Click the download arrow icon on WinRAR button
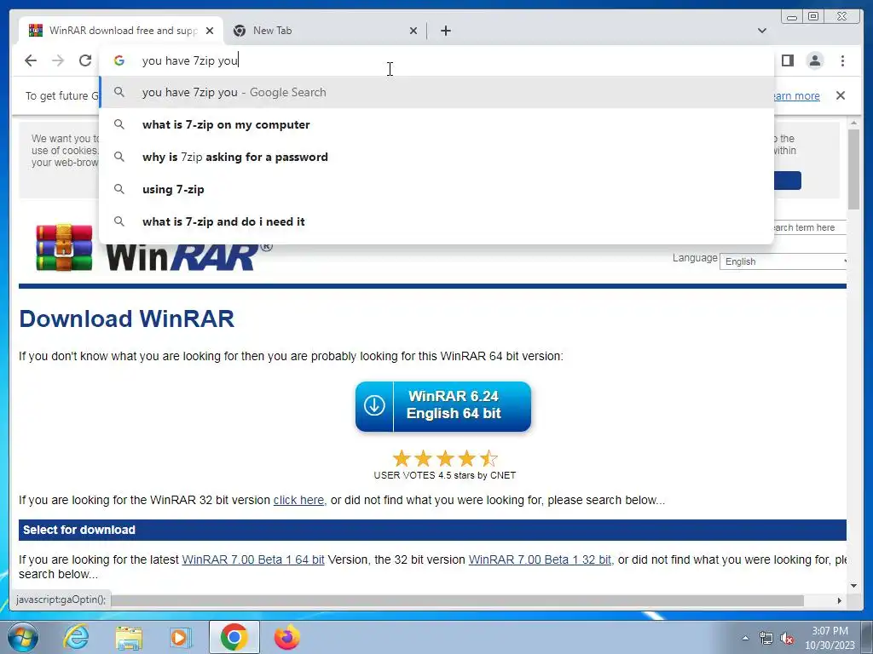 click(x=374, y=405)
